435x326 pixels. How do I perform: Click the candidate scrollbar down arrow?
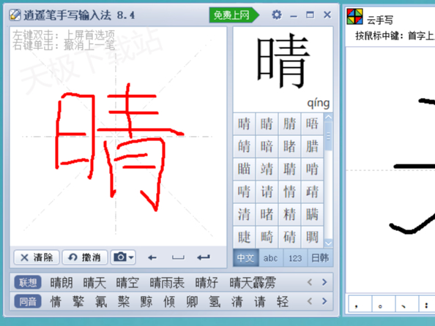pyautogui.click(x=328, y=243)
